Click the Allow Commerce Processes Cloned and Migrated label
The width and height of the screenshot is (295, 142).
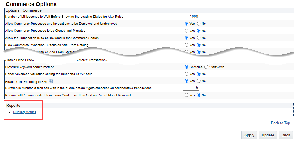pyautogui.click(x=45, y=31)
